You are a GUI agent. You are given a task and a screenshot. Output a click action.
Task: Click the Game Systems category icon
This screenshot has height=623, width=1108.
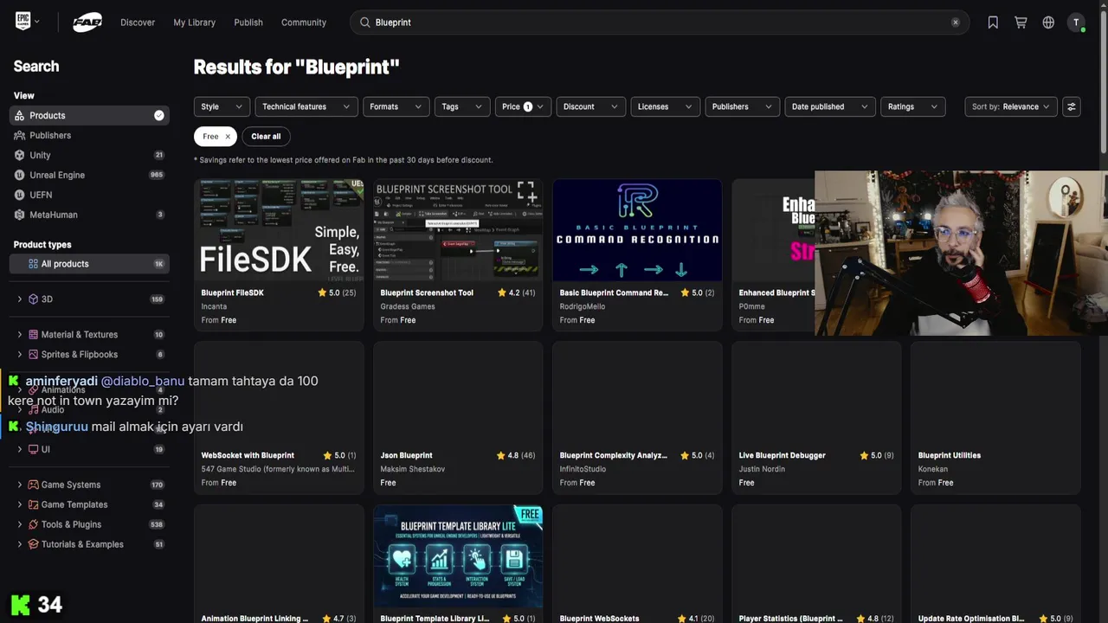[x=33, y=485]
